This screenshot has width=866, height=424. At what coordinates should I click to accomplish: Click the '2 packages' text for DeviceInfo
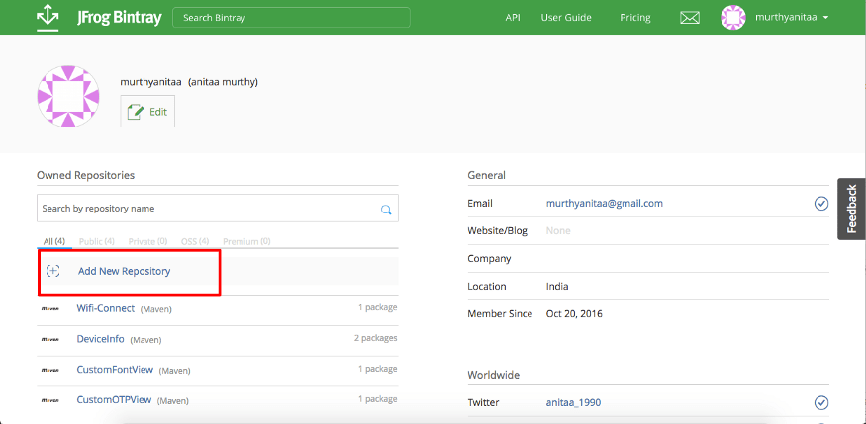point(375,338)
